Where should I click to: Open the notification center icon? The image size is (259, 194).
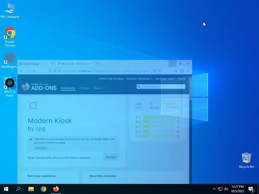pos(251,189)
